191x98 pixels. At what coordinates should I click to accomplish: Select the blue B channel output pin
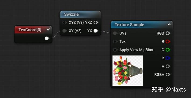point(168,58)
